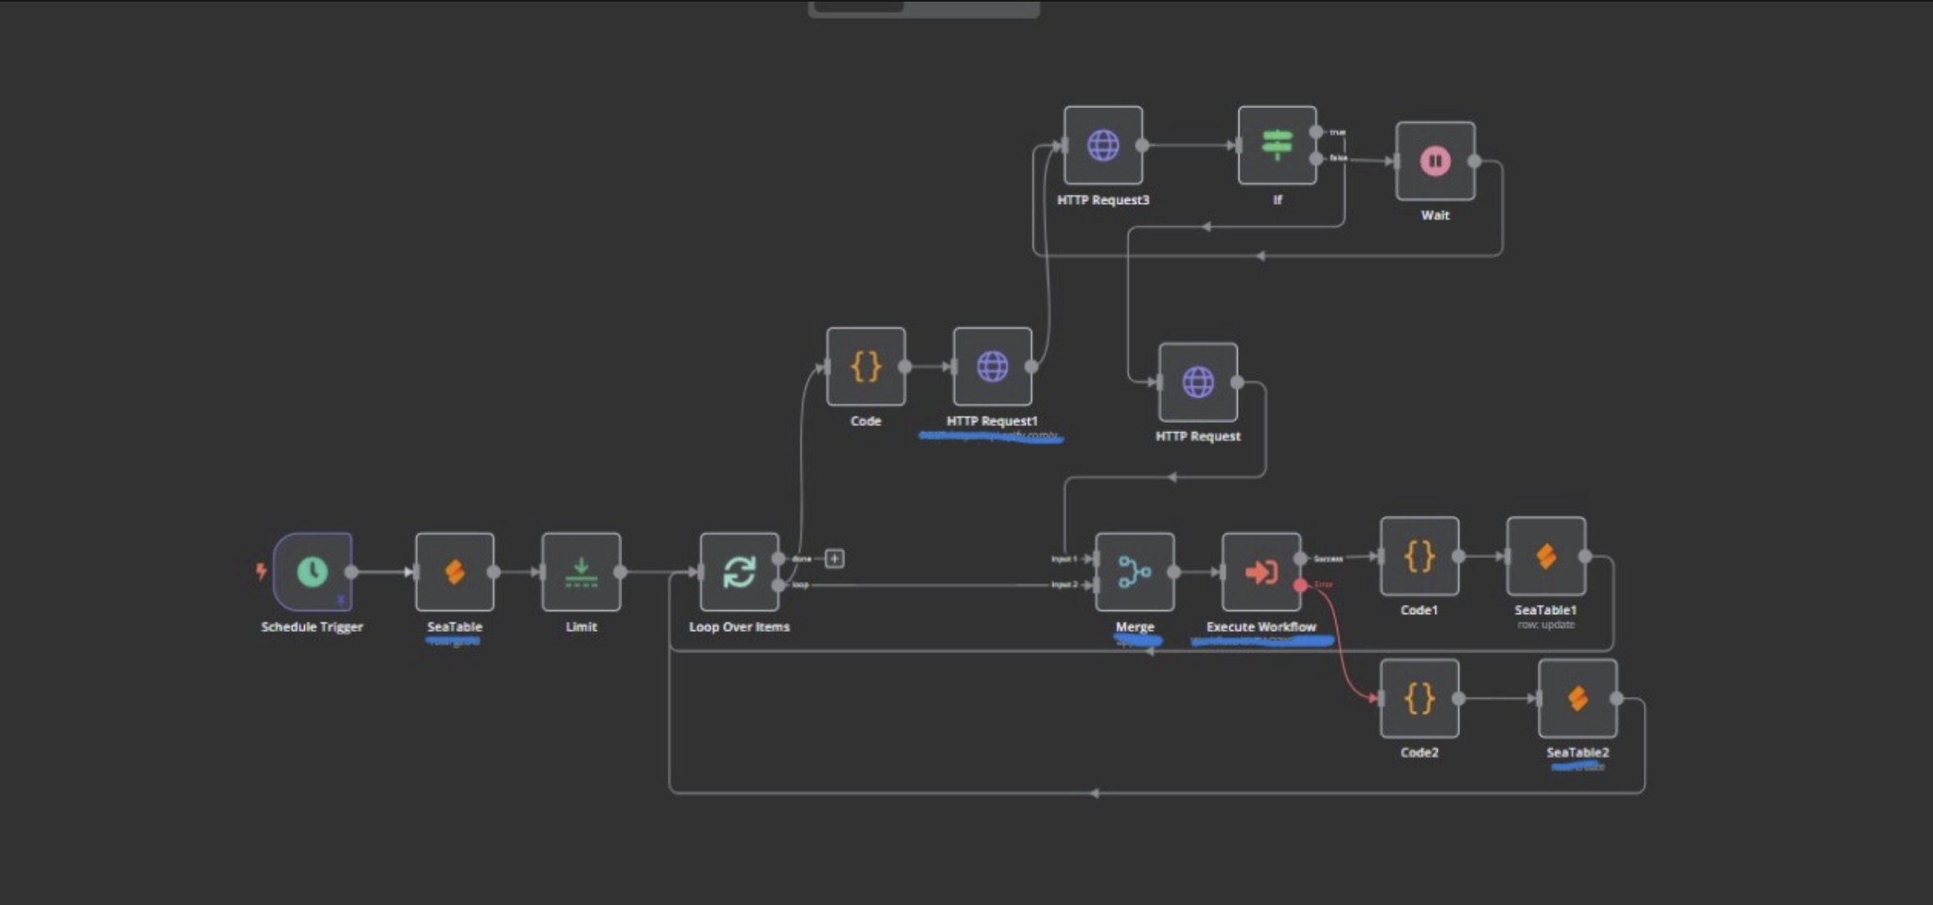Select the Code2 node

tap(1419, 698)
